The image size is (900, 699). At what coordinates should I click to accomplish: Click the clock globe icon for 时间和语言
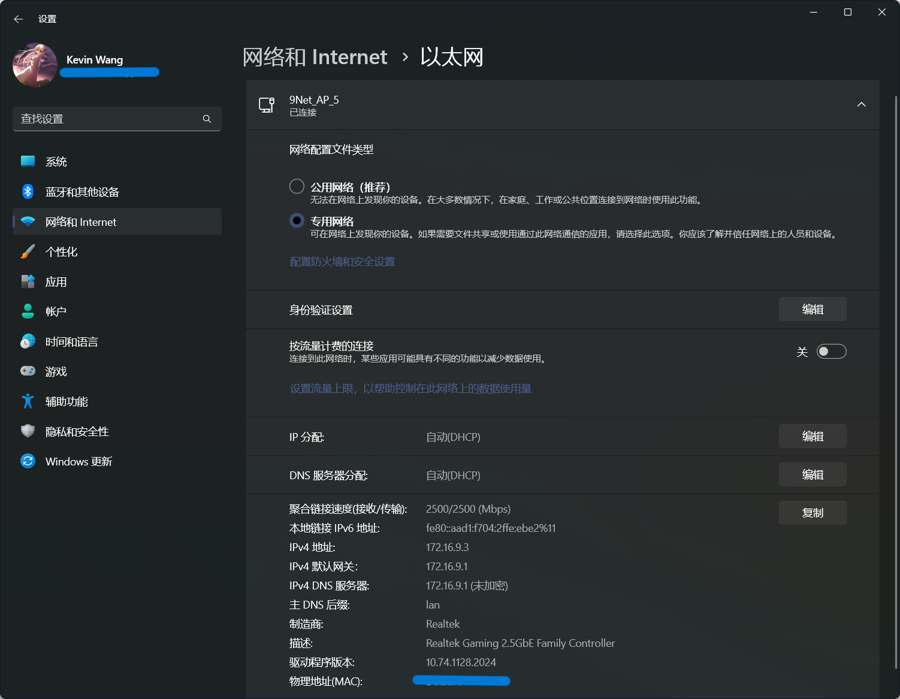(28, 341)
